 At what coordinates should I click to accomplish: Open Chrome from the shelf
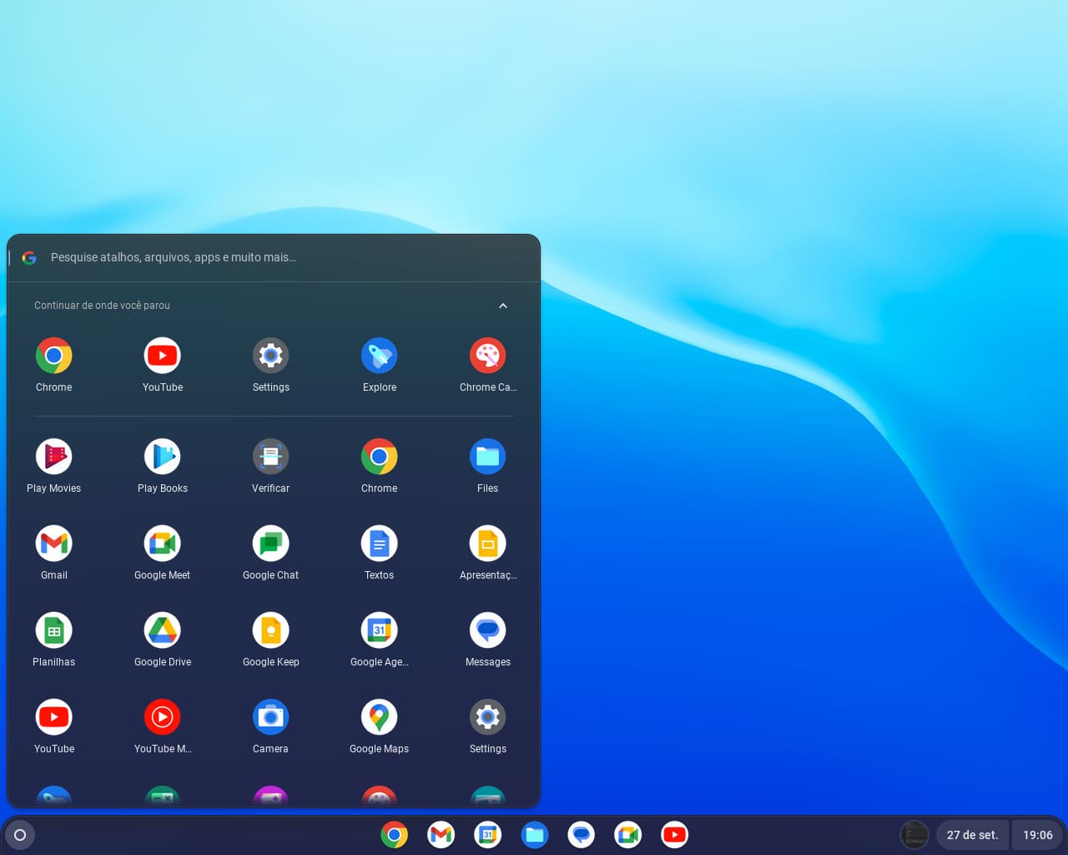[395, 835]
